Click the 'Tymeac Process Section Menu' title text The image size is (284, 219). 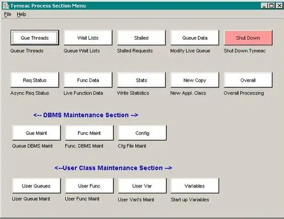coord(48,6)
